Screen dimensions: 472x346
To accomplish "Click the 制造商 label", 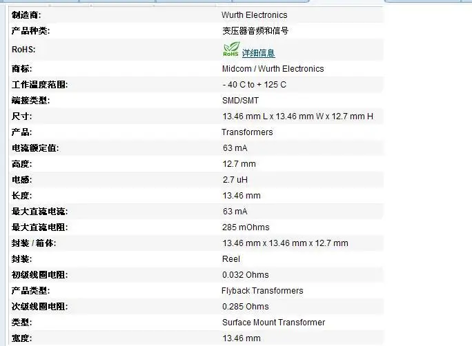I will pos(26,15).
